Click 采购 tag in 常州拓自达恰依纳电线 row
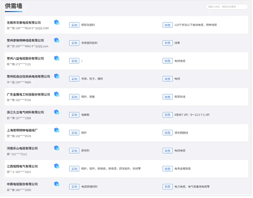Viewport: 253px width, 198px height. coord(74,79)
